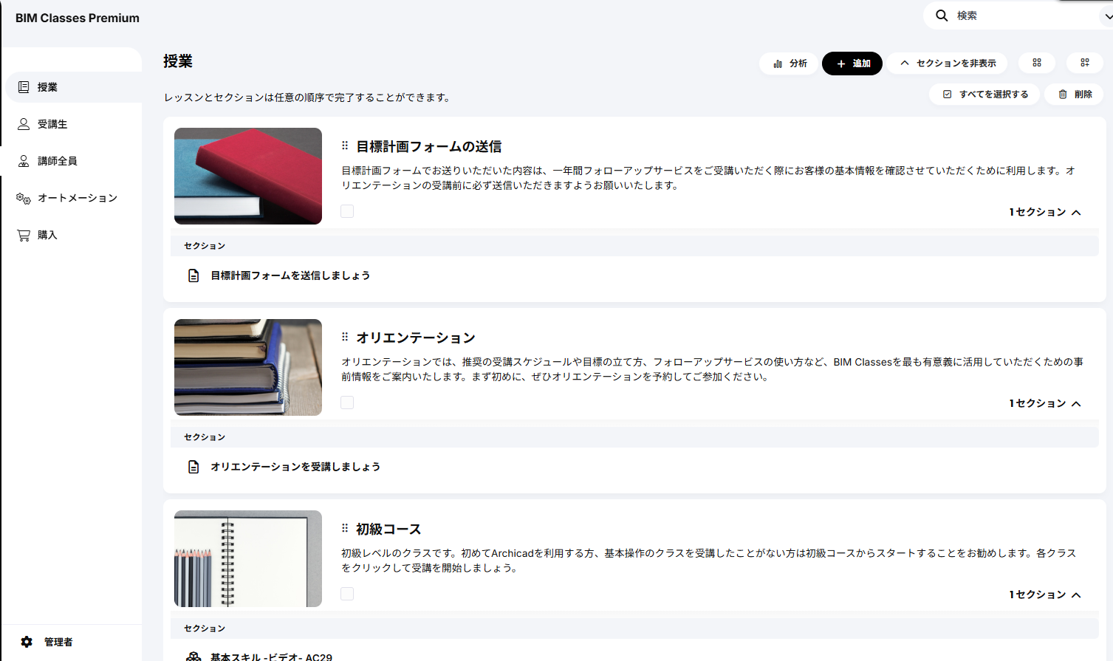Click the grid-plus layout icon

coord(1085,64)
